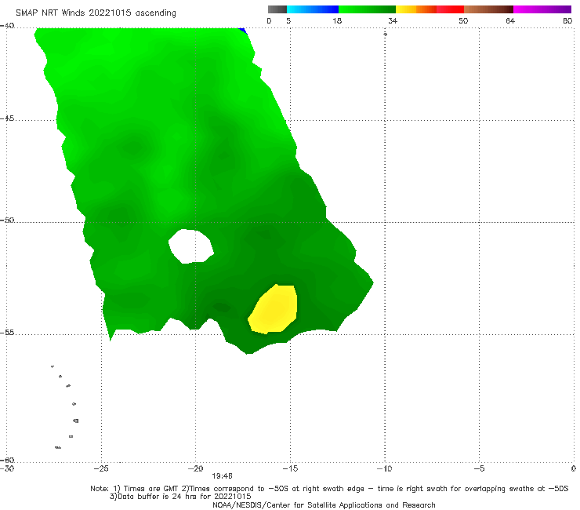Click the longitude label '-25'
Image resolution: width=580 pixels, height=510 pixels.
click(101, 468)
